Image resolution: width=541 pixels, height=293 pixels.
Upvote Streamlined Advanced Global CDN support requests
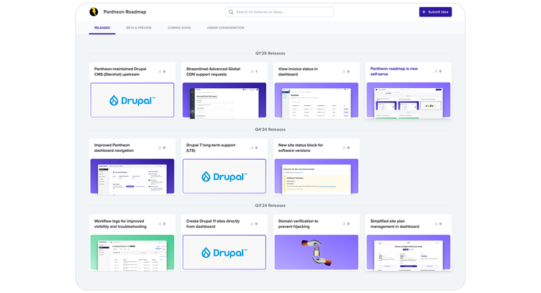click(x=253, y=72)
